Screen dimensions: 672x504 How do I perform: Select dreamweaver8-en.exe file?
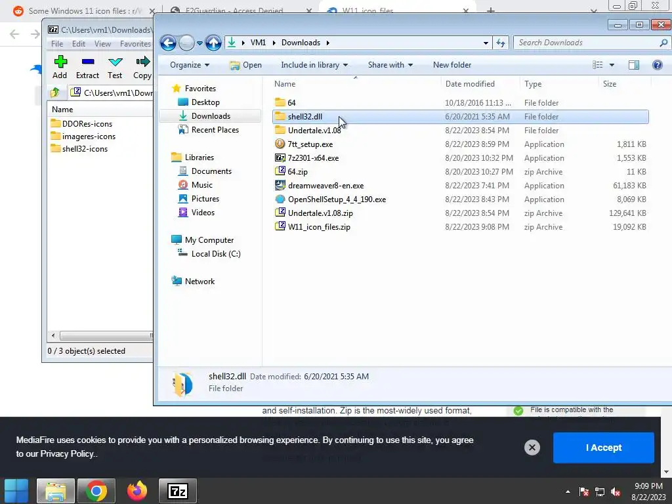pyautogui.click(x=460, y=186)
